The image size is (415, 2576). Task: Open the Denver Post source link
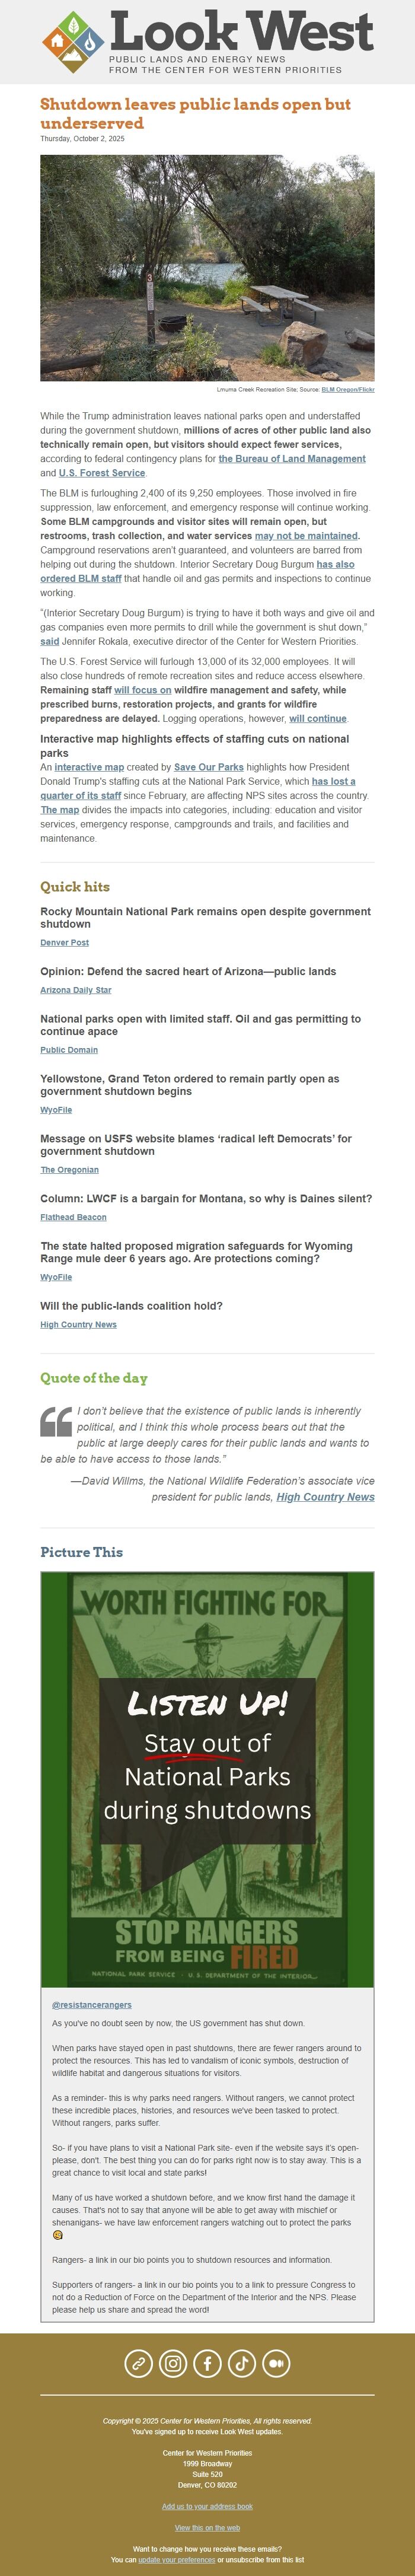click(x=64, y=942)
